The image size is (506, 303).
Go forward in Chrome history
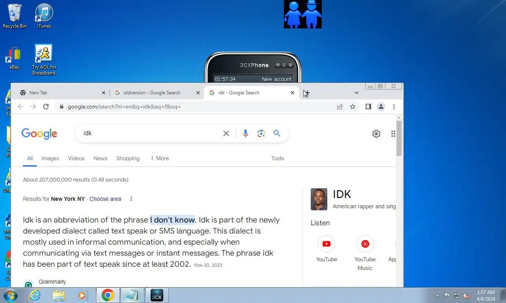pyautogui.click(x=33, y=107)
